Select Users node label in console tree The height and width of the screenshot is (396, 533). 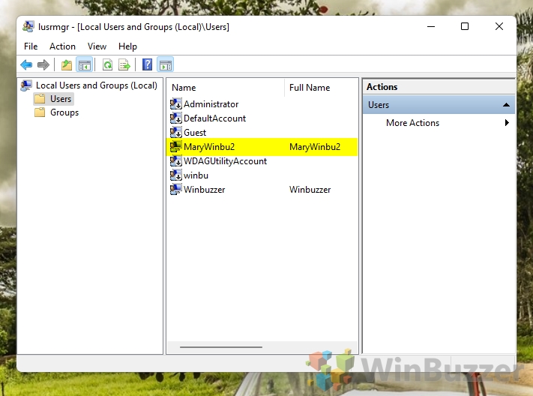click(x=61, y=99)
